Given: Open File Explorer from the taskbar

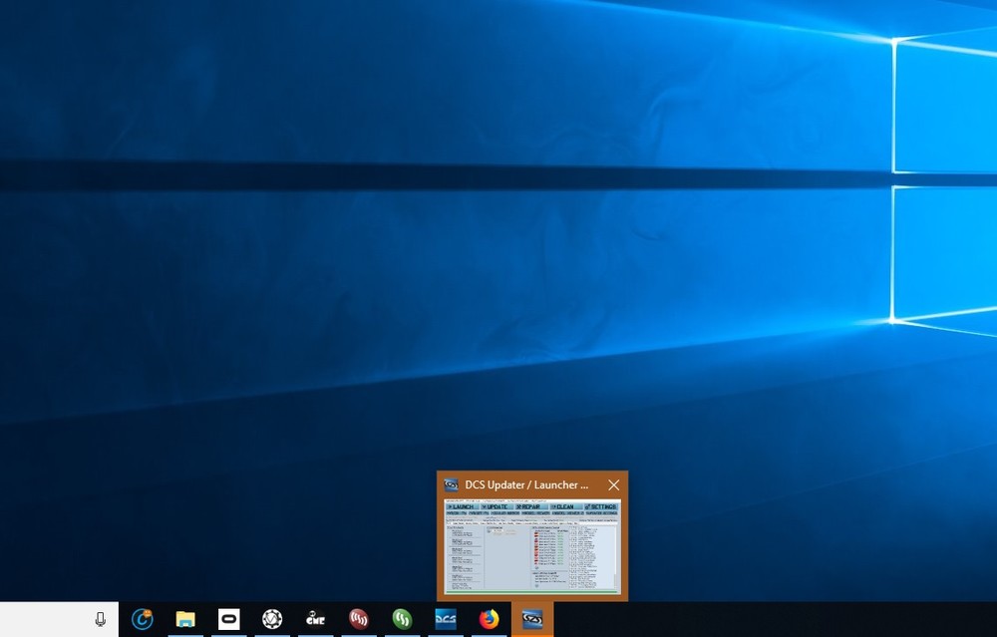Looking at the screenshot, I should 185,619.
